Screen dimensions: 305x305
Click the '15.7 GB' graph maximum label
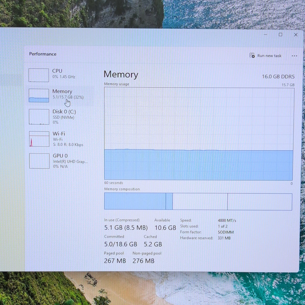[288, 85]
